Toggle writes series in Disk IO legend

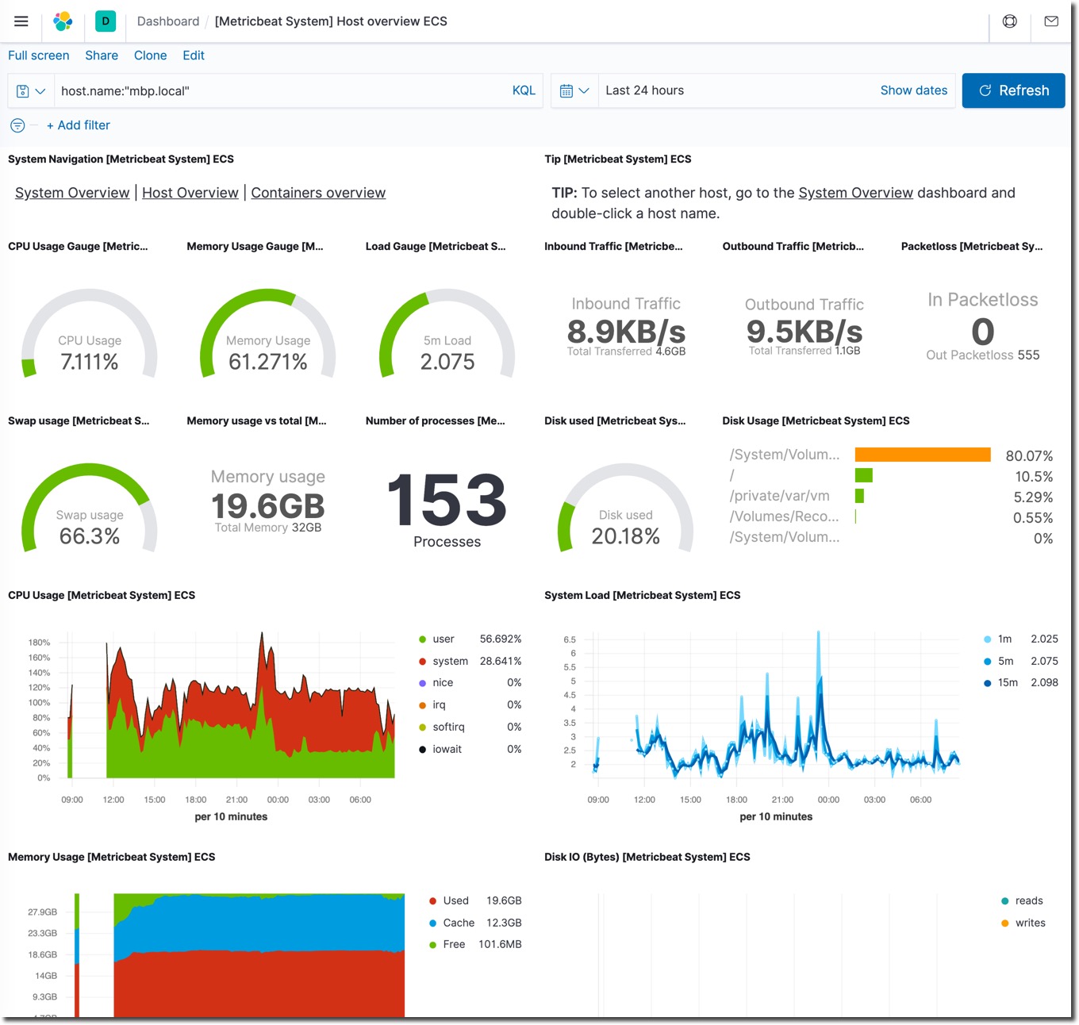pos(1030,923)
